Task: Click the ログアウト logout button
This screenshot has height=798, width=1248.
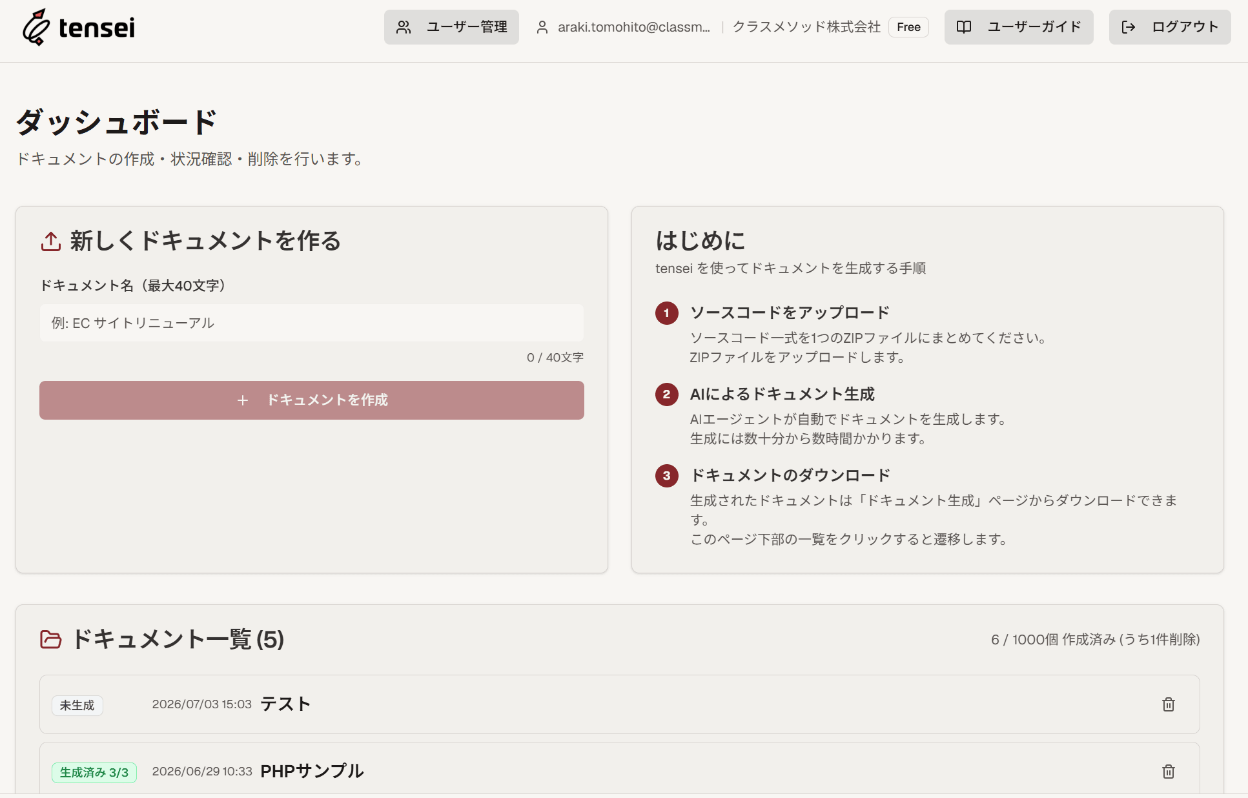Action: coord(1170,27)
